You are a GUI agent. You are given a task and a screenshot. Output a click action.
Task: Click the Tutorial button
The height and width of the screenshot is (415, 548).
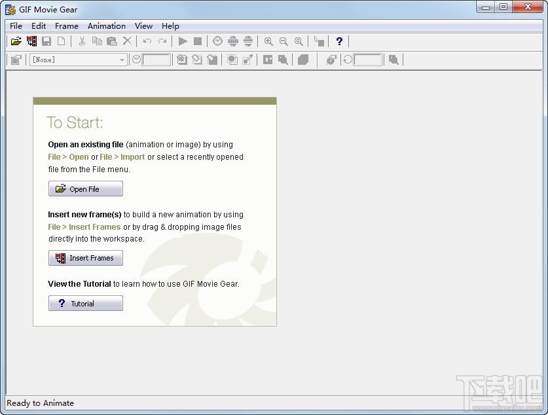tap(86, 303)
